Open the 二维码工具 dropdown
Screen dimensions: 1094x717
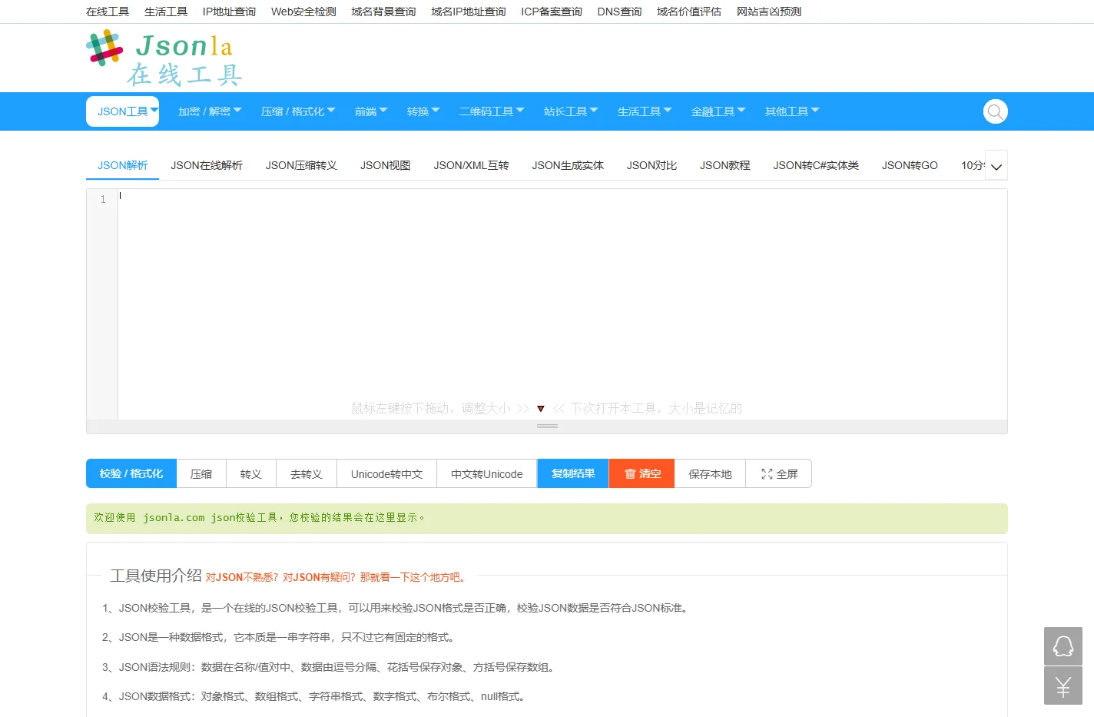click(x=492, y=111)
